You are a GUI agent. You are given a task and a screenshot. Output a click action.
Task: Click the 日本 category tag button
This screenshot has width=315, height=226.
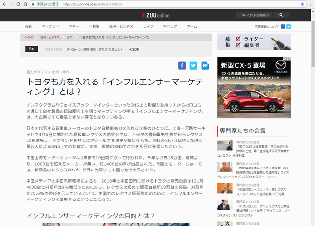pos(31,49)
